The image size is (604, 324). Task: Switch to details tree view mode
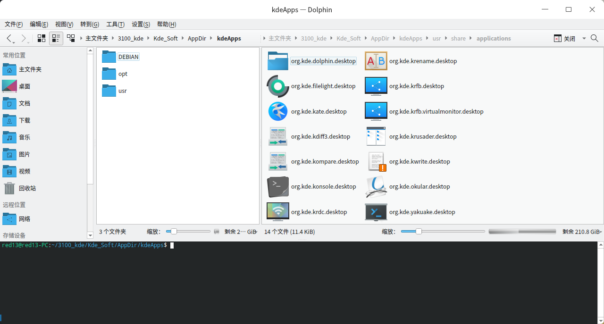pyautogui.click(x=71, y=38)
